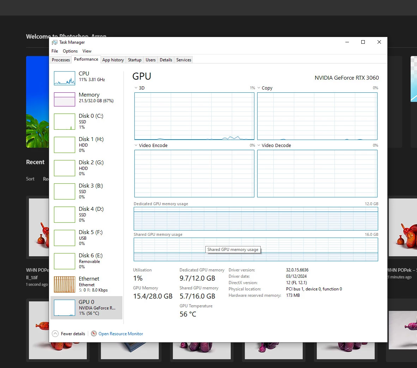
Task: Click the Resource Monitor gauge icon
Action: pyautogui.click(x=94, y=333)
